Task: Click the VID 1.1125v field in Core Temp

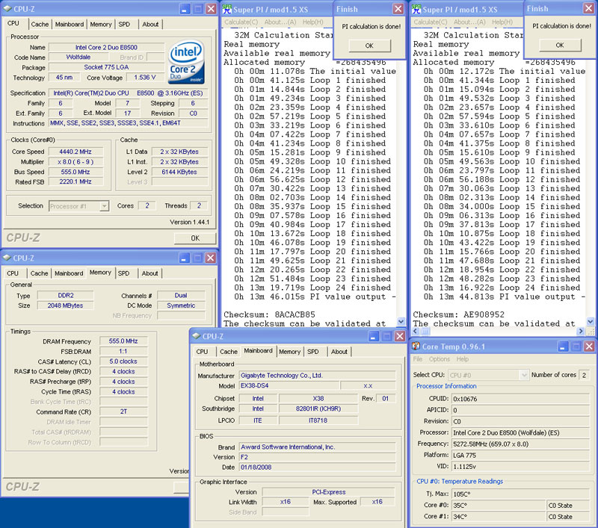Action: coord(521,467)
